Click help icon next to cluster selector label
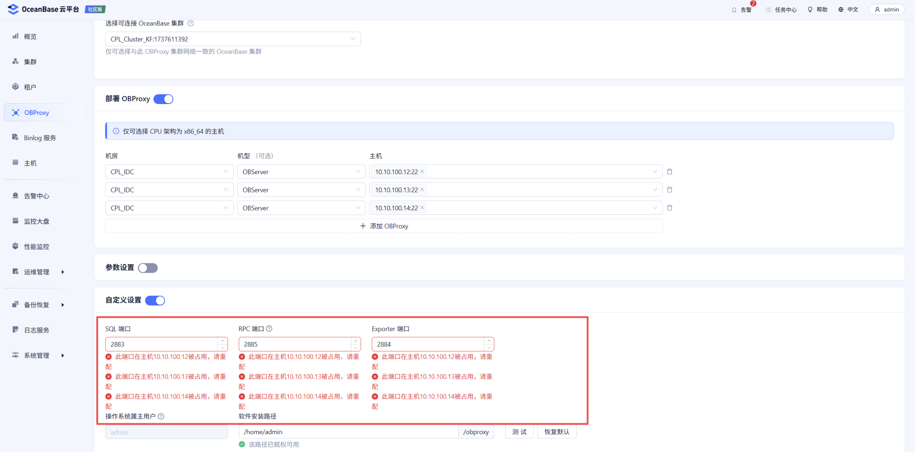915x452 pixels. coord(190,23)
